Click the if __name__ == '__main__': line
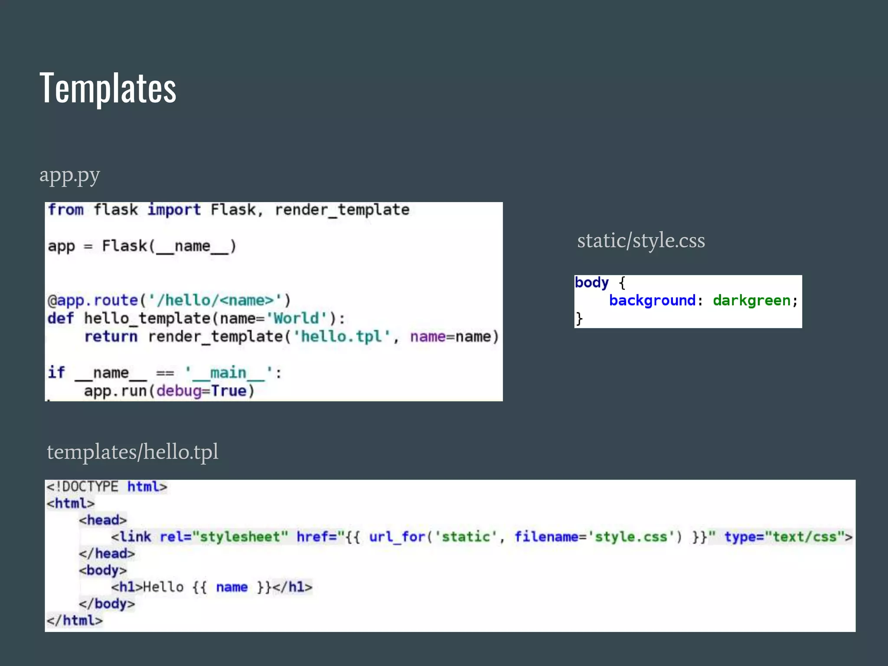 [x=165, y=373]
